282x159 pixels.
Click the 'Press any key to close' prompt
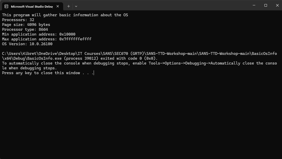pyautogui.click(x=48, y=73)
